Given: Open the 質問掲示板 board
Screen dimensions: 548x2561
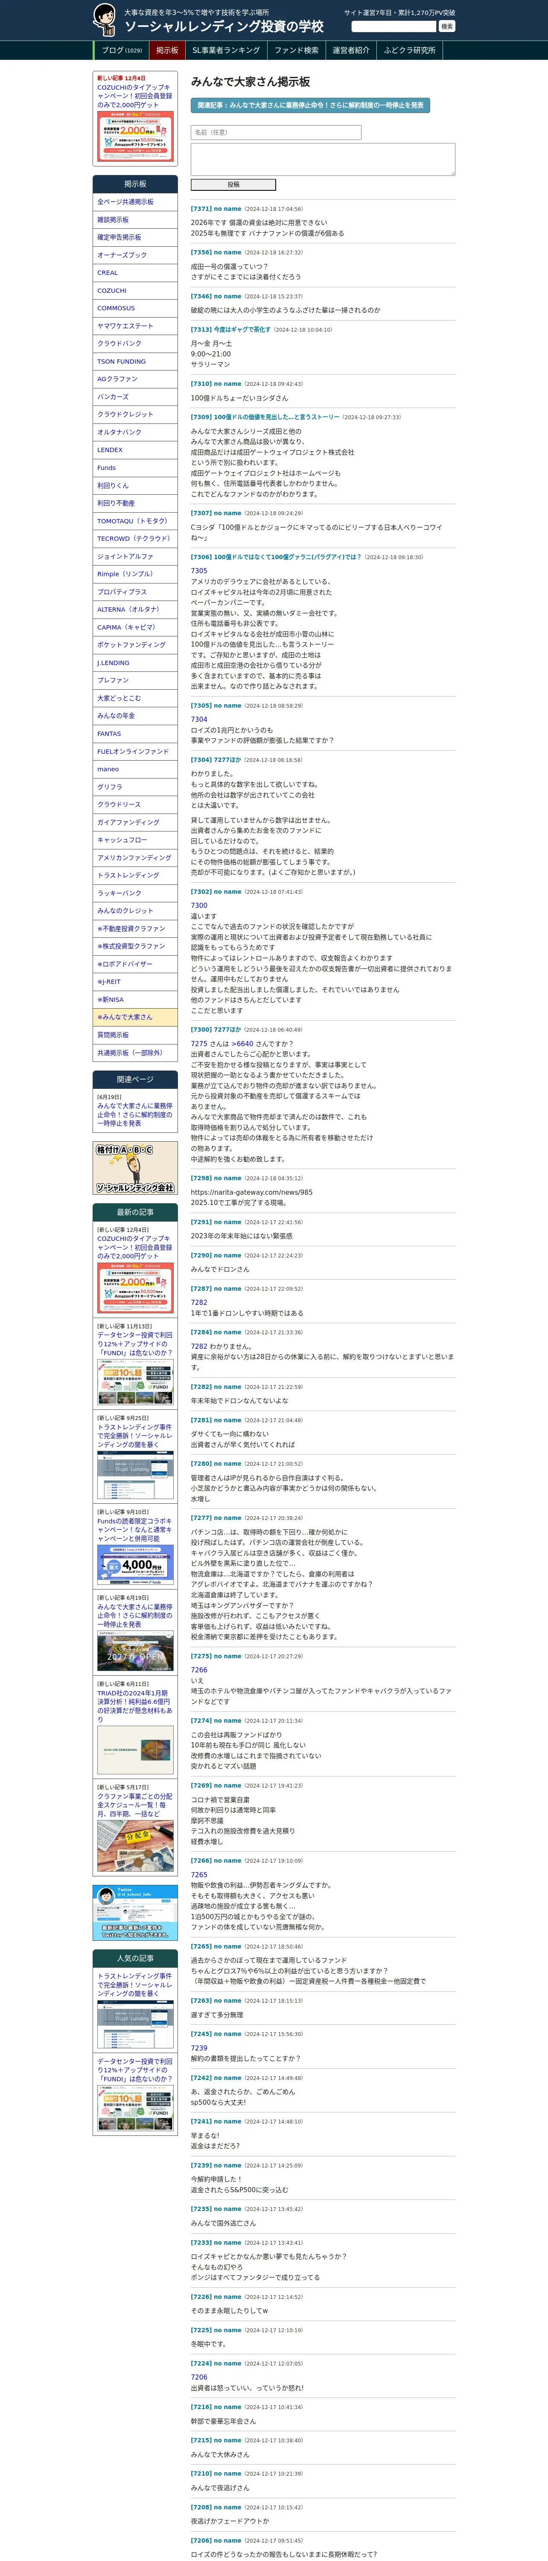Looking at the screenshot, I should 135,1035.
